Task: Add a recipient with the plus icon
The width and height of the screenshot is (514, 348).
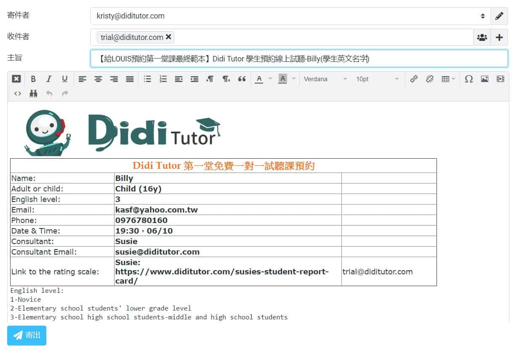Action: (x=499, y=37)
